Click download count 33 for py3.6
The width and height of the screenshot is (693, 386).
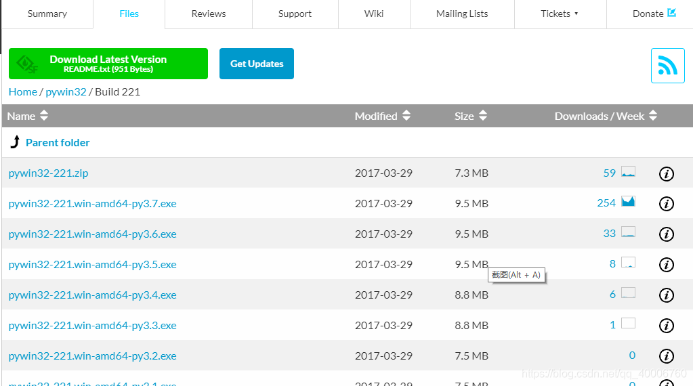tap(610, 233)
